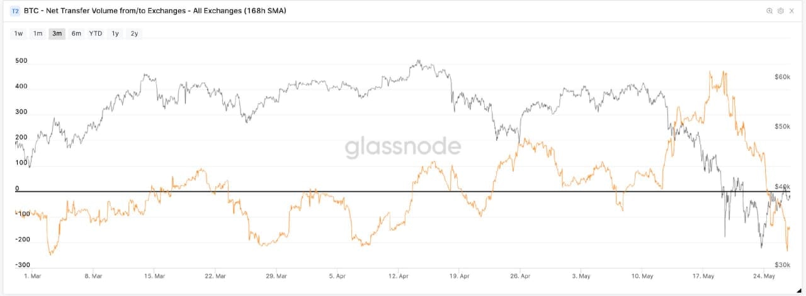Select the 1w time range
This screenshot has width=806, height=296.
tap(19, 33)
